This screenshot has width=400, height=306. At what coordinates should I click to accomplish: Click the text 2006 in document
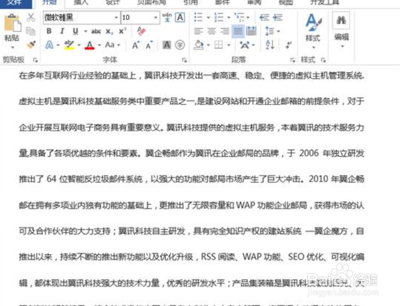(x=309, y=153)
